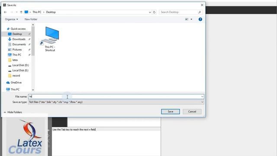Refresh the Desktop folder view

154,12
